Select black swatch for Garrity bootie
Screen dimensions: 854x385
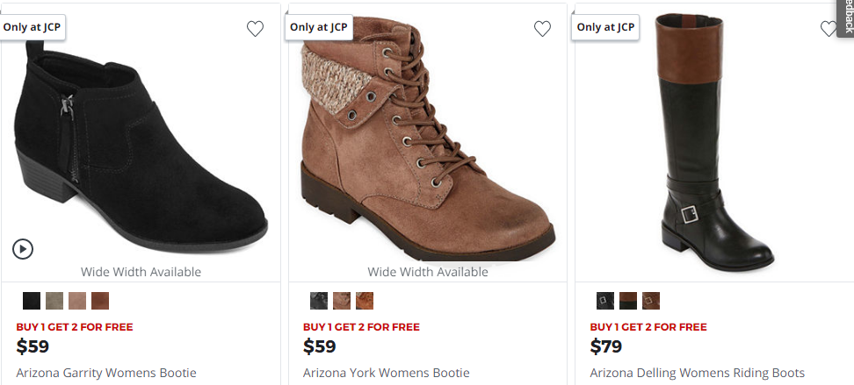pos(32,301)
